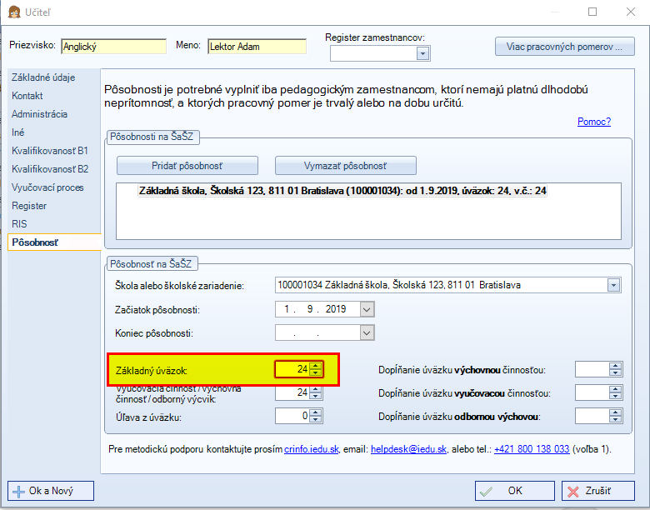Click the green checkmark icon on OK
The image size is (650, 510).
(487, 492)
